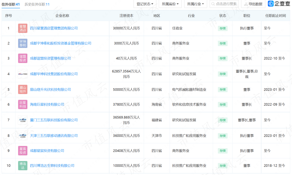Click the 成都华神科技 company logo thumbnail
292x175 pixels.
pos(23,74)
